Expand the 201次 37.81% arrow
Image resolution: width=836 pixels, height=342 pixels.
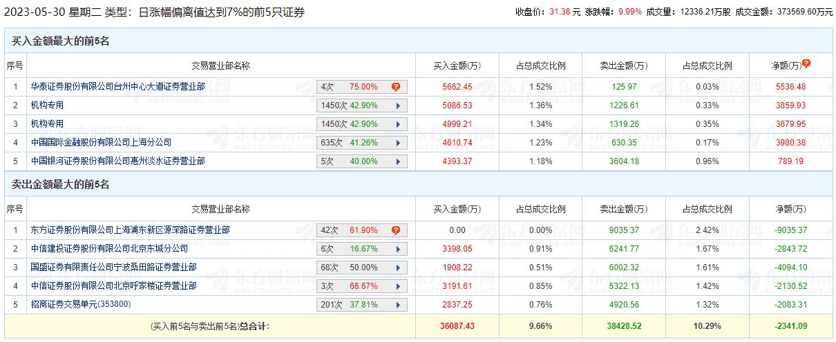(398, 305)
